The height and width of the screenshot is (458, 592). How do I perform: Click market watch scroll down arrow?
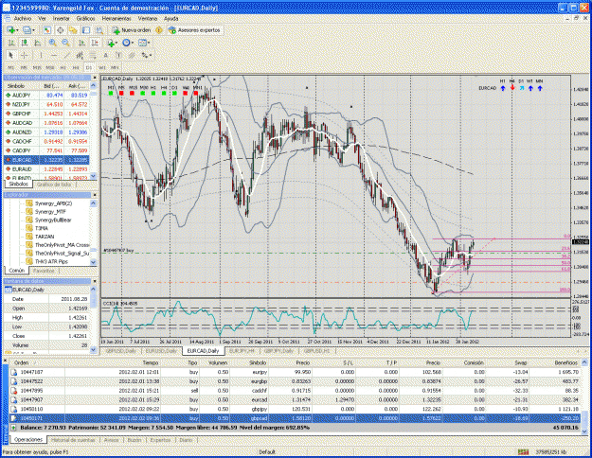[x=93, y=176]
